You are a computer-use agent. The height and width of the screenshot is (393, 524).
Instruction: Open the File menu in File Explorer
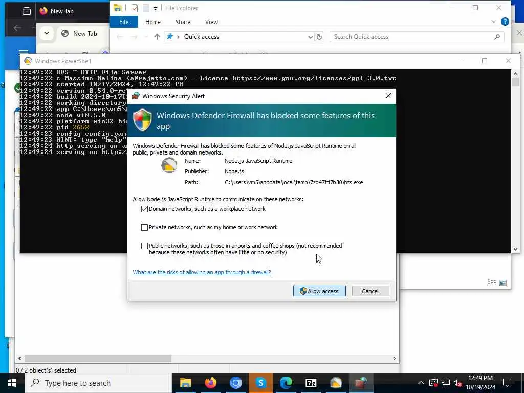[124, 22]
